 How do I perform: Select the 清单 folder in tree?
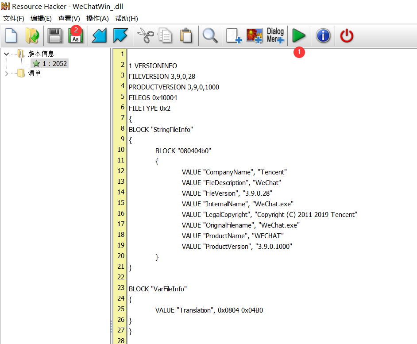[x=35, y=73]
